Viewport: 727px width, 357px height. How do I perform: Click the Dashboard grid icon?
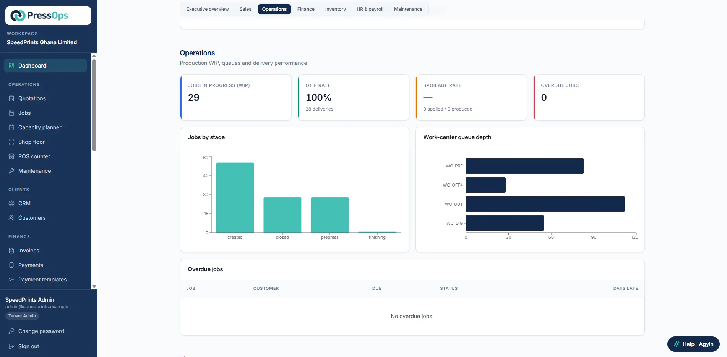11,66
